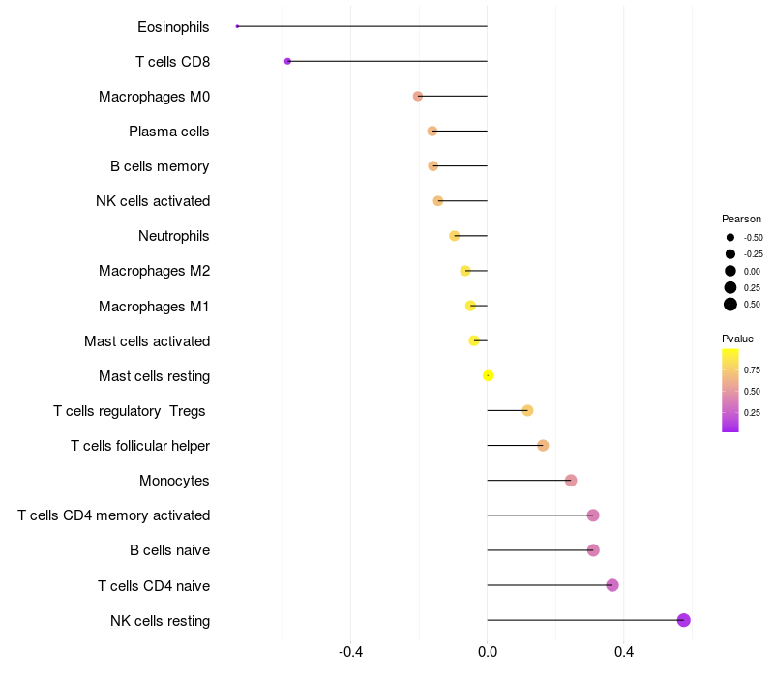Click the Pvalue legend title
This screenshot has height=677, width=774.
coord(737,338)
